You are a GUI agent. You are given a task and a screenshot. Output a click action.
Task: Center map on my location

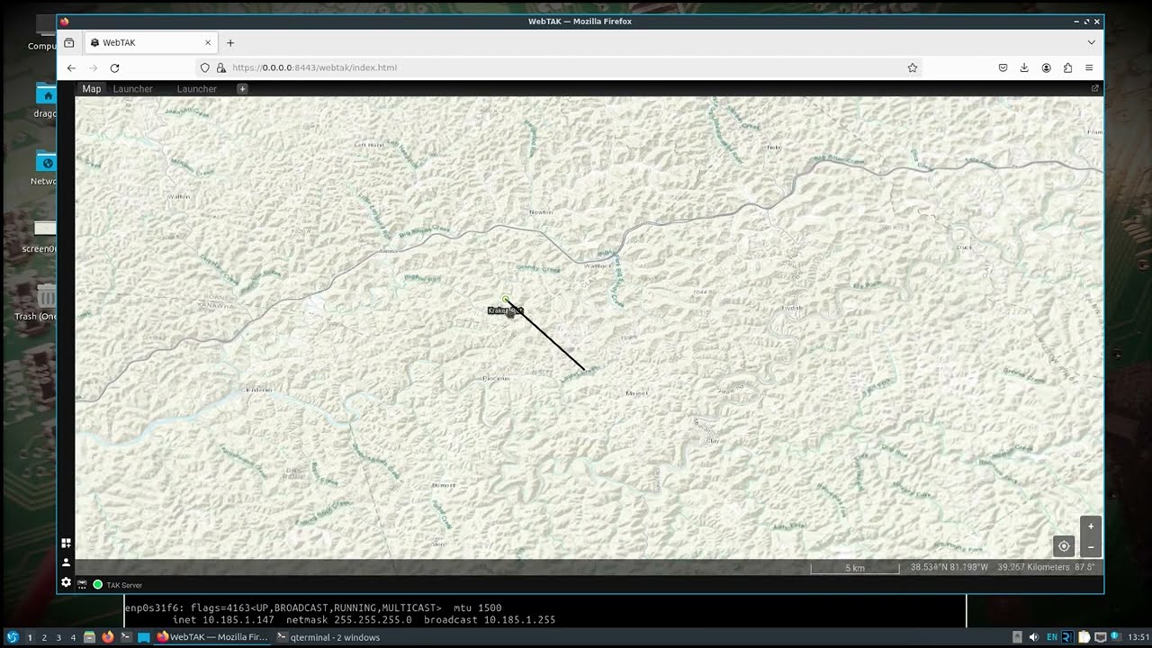[x=1064, y=546]
